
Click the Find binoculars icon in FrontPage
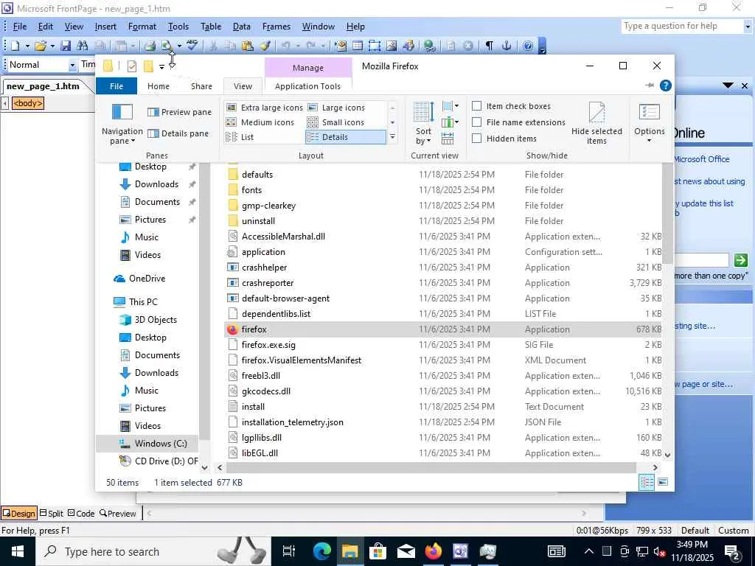coord(83,46)
